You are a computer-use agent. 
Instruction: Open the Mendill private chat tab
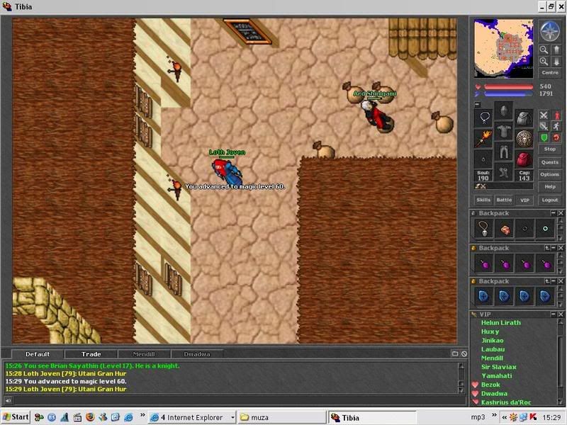click(144, 354)
